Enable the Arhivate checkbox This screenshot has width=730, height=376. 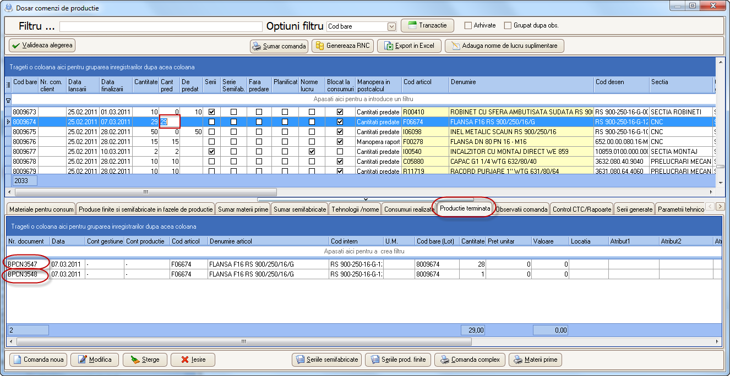tap(468, 25)
